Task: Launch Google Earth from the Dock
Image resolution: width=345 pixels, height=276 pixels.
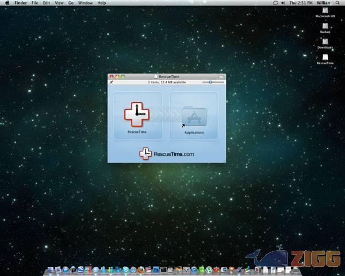Action: click(x=80, y=270)
